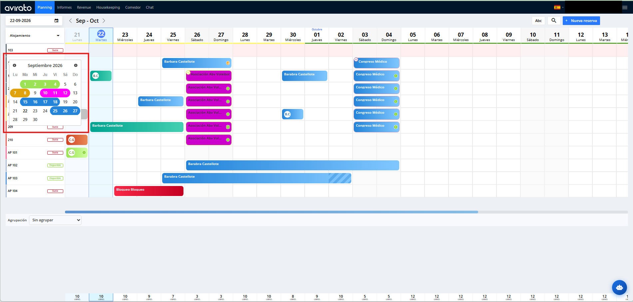Select day 10 in the date picker
The image size is (633, 302).
click(x=45, y=93)
